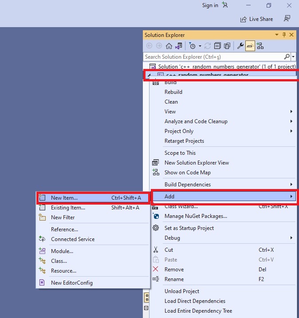Click the search magnifier icon
The height and width of the screenshot is (318, 299).
(x=287, y=56)
